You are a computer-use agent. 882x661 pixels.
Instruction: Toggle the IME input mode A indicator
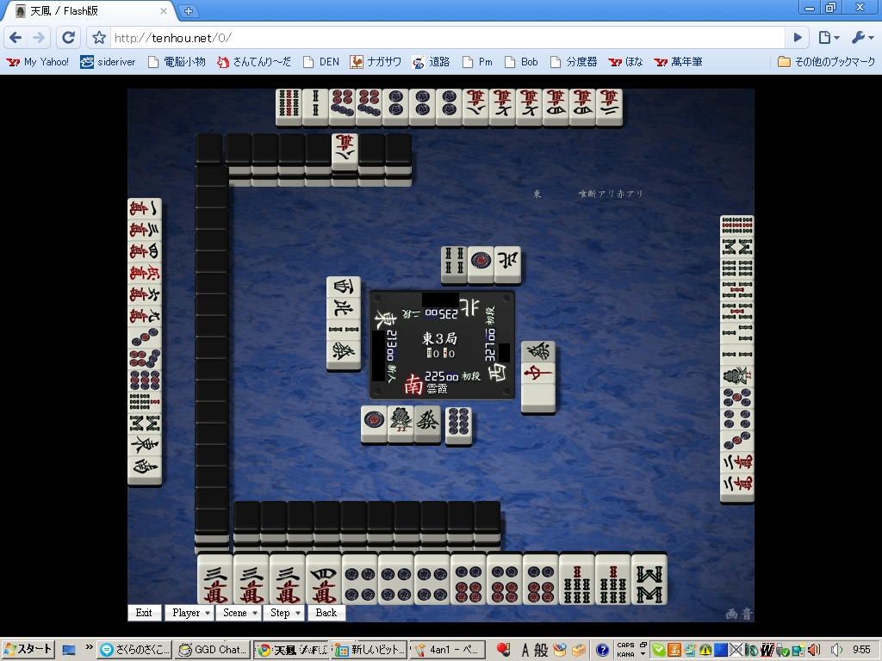(x=525, y=651)
